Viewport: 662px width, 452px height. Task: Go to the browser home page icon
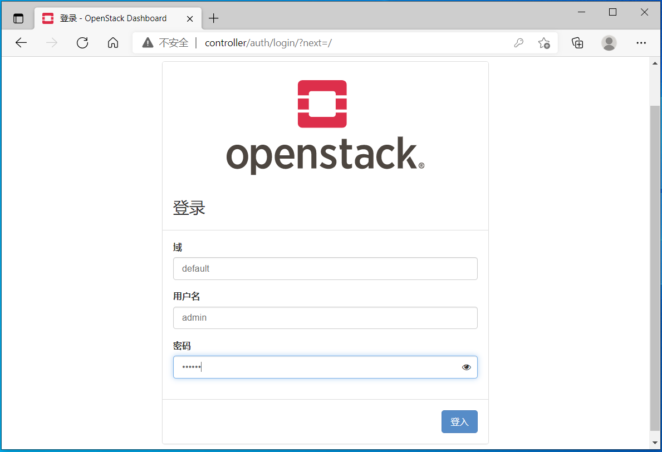112,43
